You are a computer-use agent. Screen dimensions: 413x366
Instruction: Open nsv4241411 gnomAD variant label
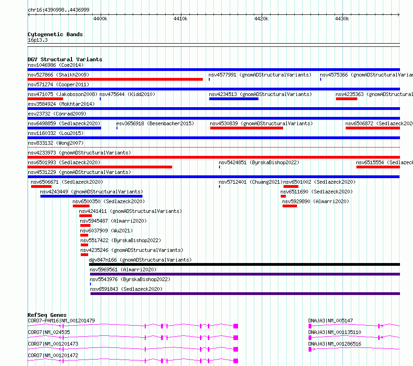(130, 211)
